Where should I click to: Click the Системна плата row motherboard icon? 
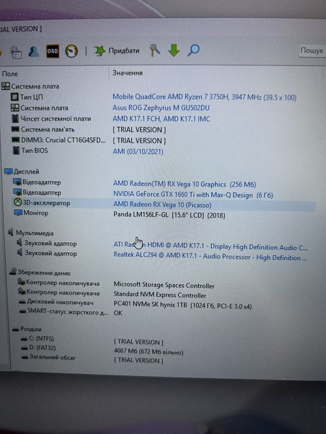tap(14, 108)
